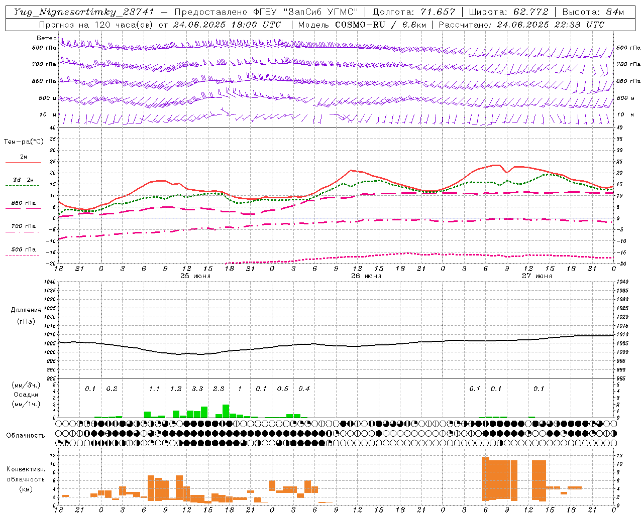Click the Рассчитано: 24.06.2025 22:38 UTC timestamp

pyautogui.click(x=521, y=25)
